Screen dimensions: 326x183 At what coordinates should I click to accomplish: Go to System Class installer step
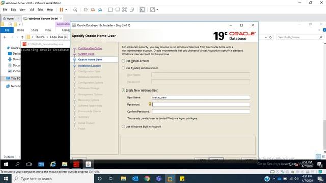tap(86, 54)
